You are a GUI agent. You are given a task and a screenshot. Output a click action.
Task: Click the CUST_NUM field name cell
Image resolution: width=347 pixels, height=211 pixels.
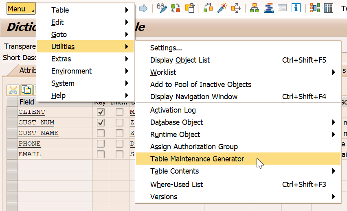[55, 123]
